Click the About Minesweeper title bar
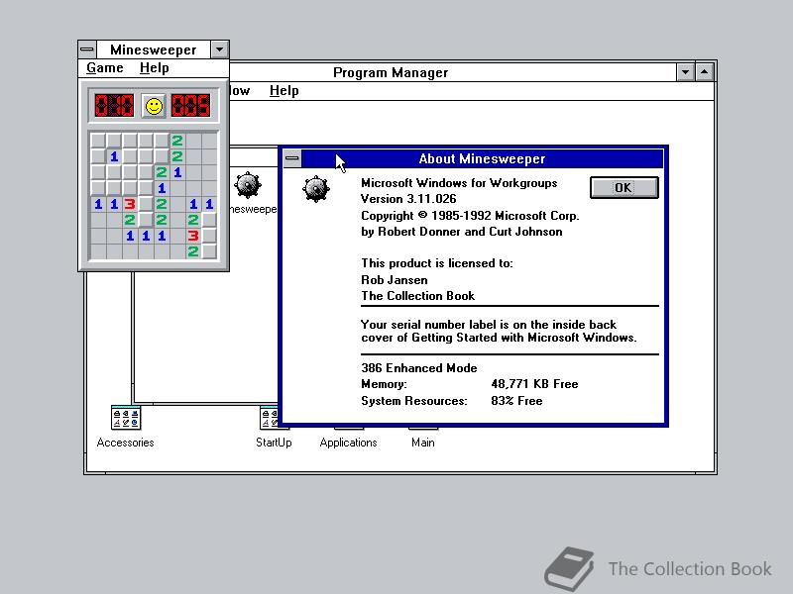 click(482, 158)
